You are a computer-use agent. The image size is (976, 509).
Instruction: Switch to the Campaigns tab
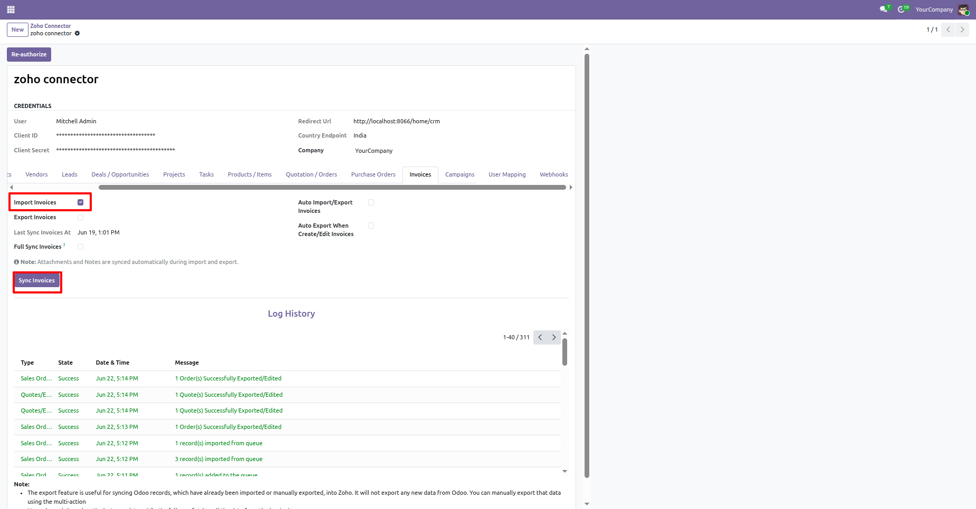point(460,174)
